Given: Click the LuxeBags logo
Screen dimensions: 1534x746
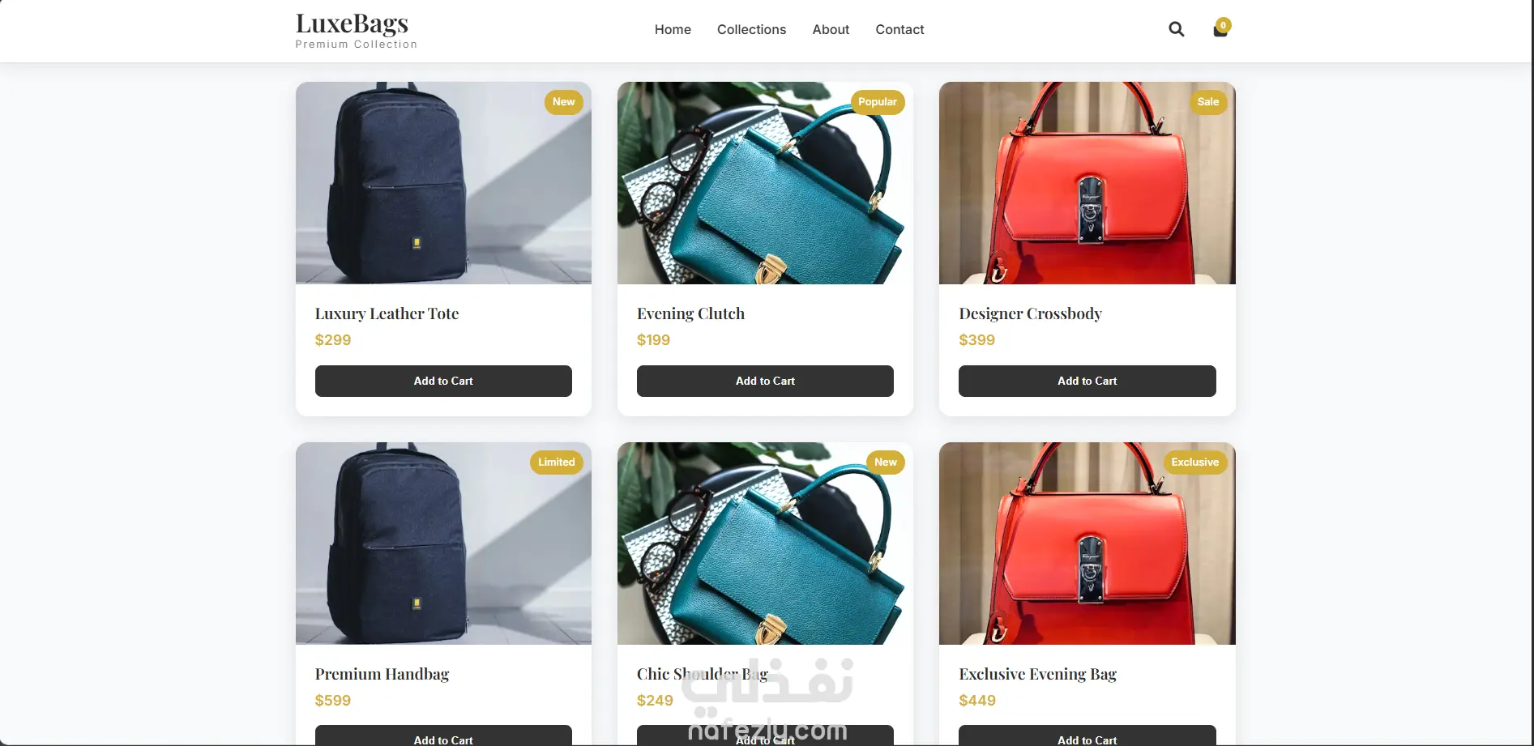Looking at the screenshot, I should click(356, 31).
